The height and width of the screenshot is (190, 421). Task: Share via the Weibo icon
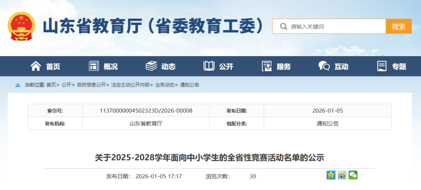pyautogui.click(x=342, y=175)
